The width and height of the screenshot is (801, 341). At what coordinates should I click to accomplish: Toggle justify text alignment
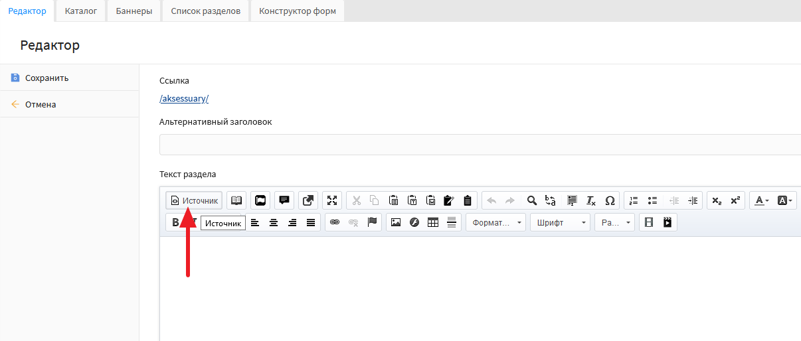point(311,222)
